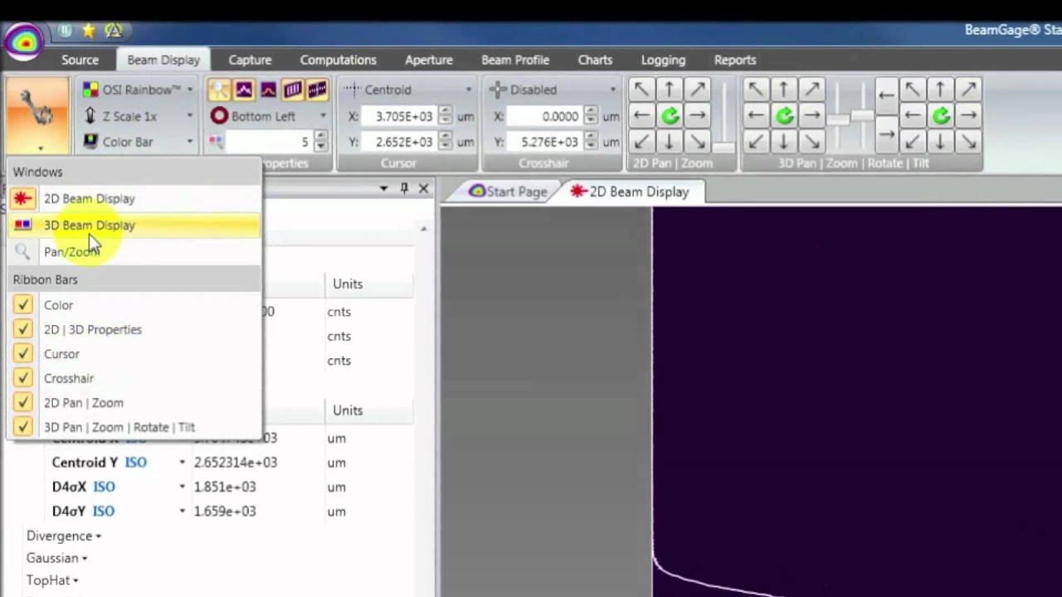Open the Capture ribbon tab

(x=250, y=60)
